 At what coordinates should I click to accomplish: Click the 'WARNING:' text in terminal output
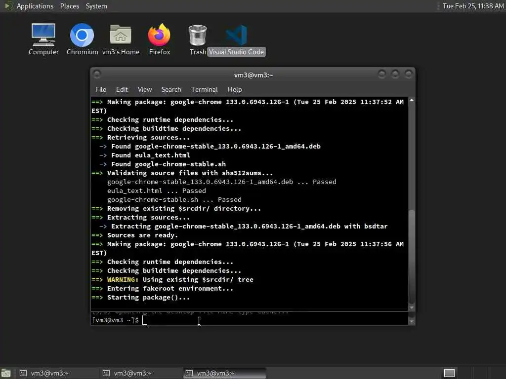(123, 280)
